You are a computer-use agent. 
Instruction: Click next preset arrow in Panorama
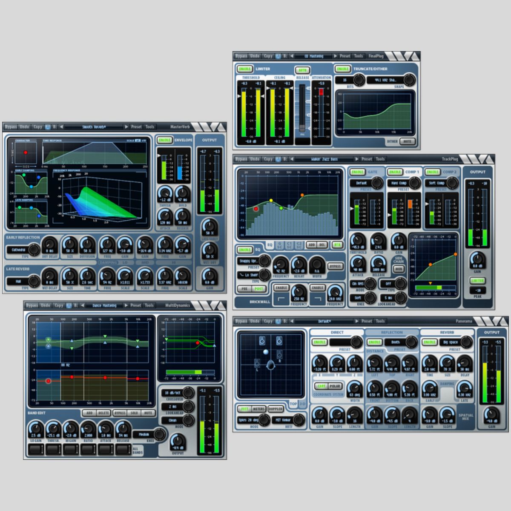click(x=357, y=321)
